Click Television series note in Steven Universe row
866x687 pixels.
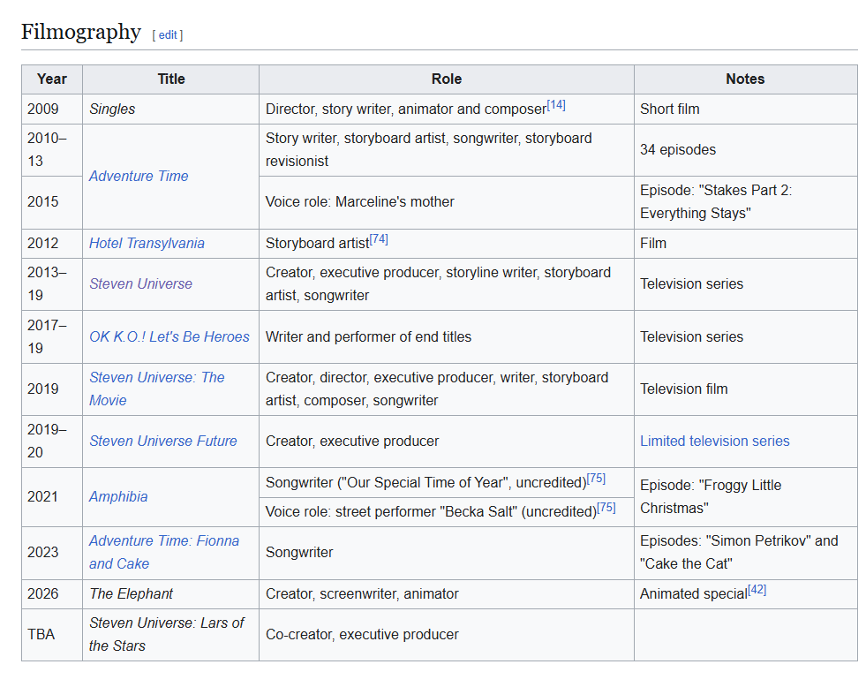(x=691, y=283)
